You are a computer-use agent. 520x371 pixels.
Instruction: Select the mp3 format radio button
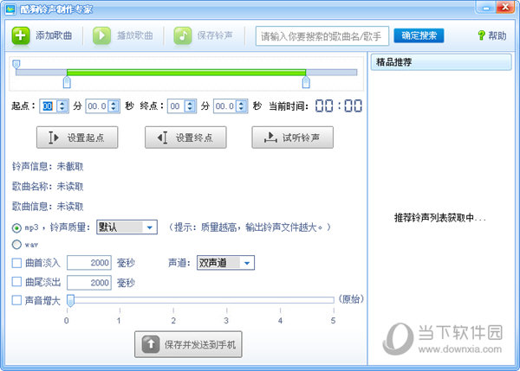coord(16,227)
